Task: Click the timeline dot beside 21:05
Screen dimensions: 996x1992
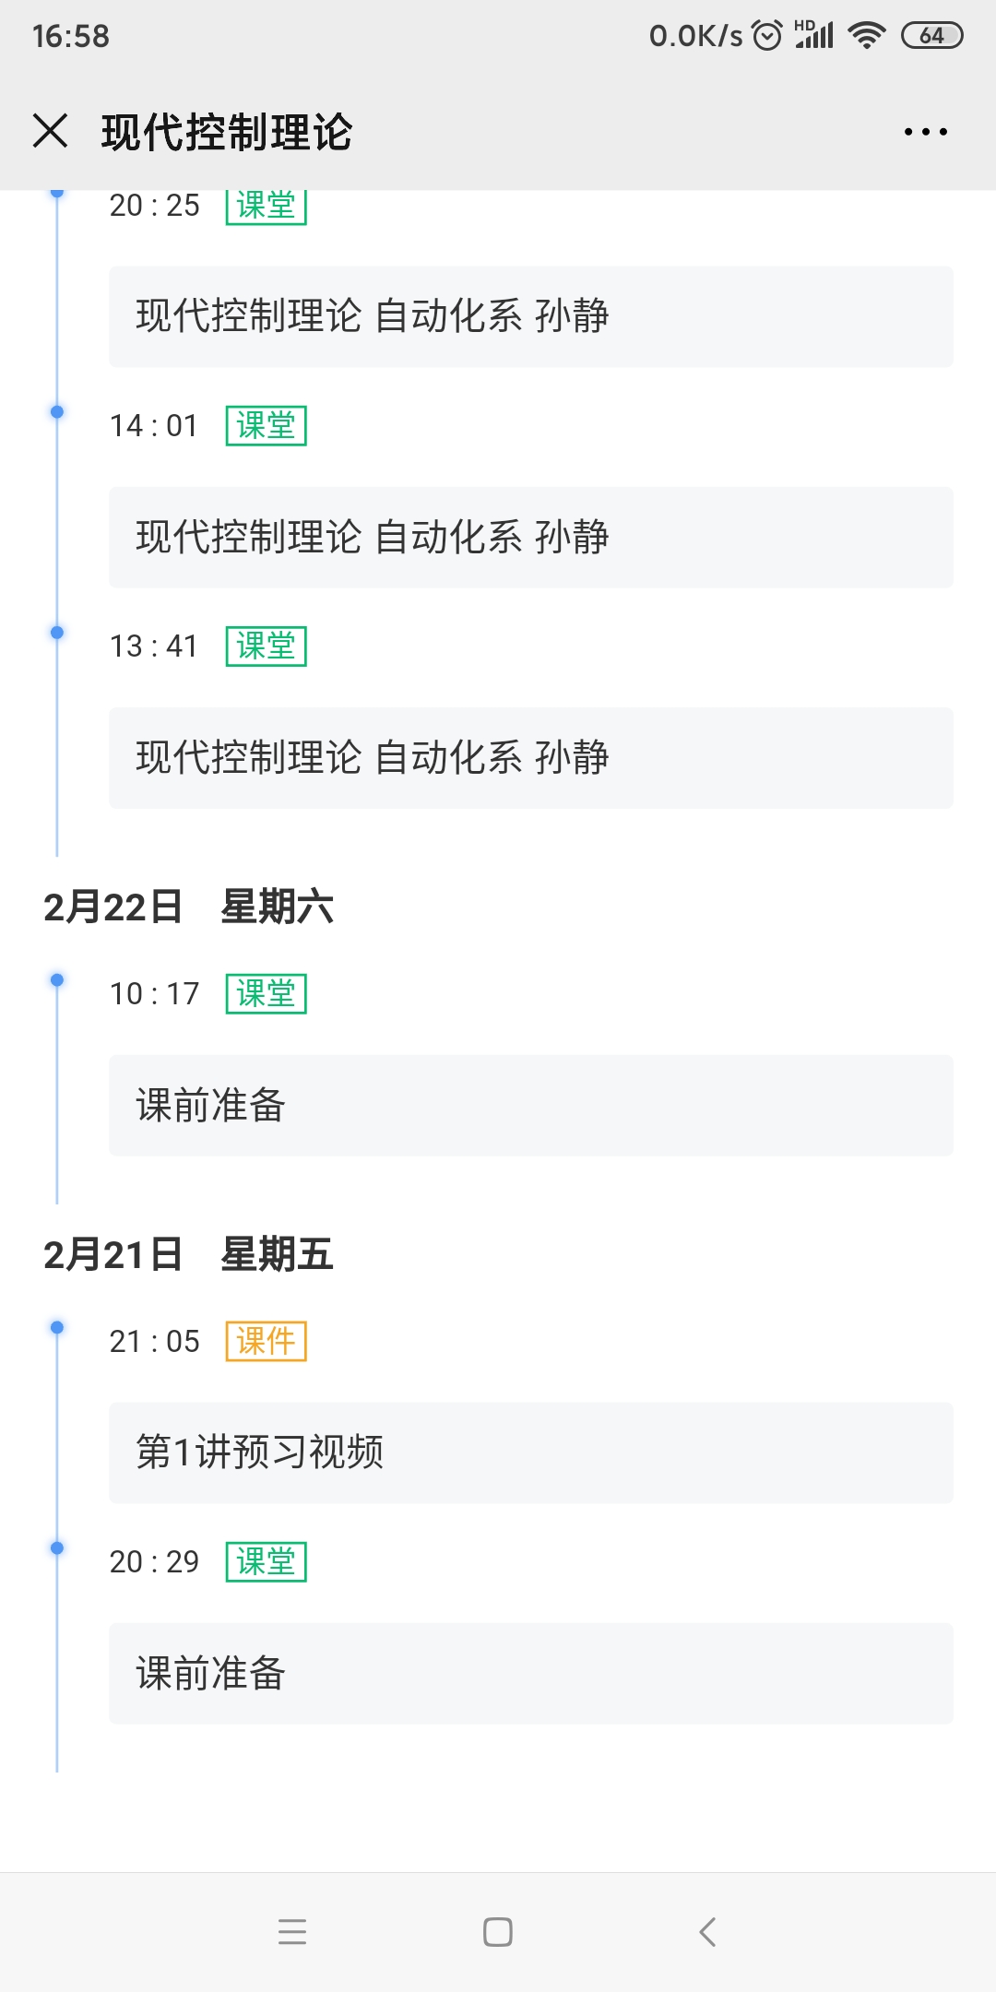Action: (57, 1327)
